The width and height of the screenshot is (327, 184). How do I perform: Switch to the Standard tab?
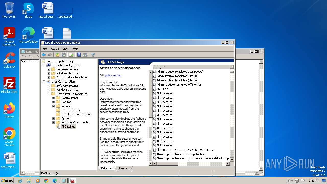124,168
